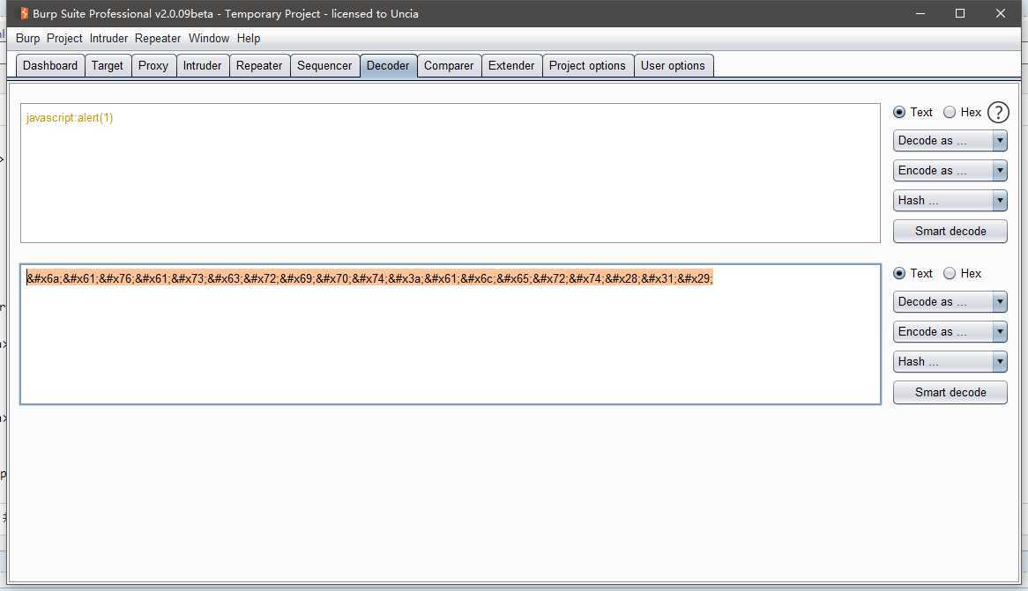The height and width of the screenshot is (591, 1028).
Task: Switch to the Proxy tab
Action: click(x=153, y=65)
